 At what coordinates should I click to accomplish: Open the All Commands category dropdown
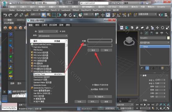(x=53, y=36)
